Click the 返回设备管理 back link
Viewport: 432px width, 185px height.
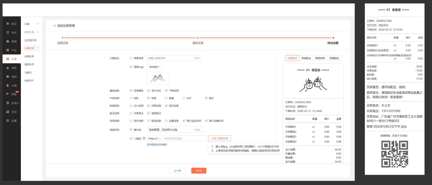click(x=66, y=26)
